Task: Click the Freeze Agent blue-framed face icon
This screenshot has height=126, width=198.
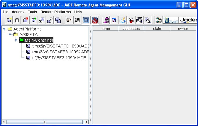Action: coord(86,20)
